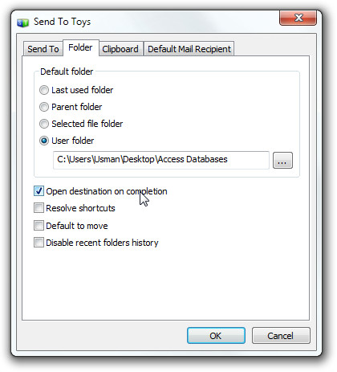Click the user folder path field
The width and height of the screenshot is (337, 372).
click(161, 160)
